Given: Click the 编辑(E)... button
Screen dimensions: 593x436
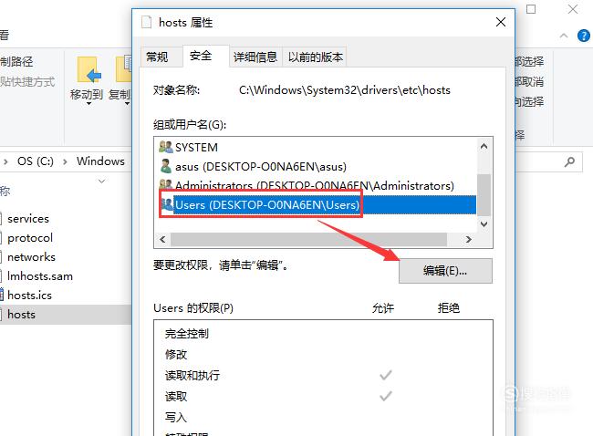Looking at the screenshot, I should click(445, 271).
